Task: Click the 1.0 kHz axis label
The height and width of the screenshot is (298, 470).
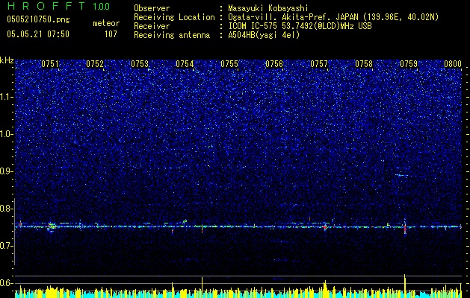Action: pyautogui.click(x=7, y=134)
